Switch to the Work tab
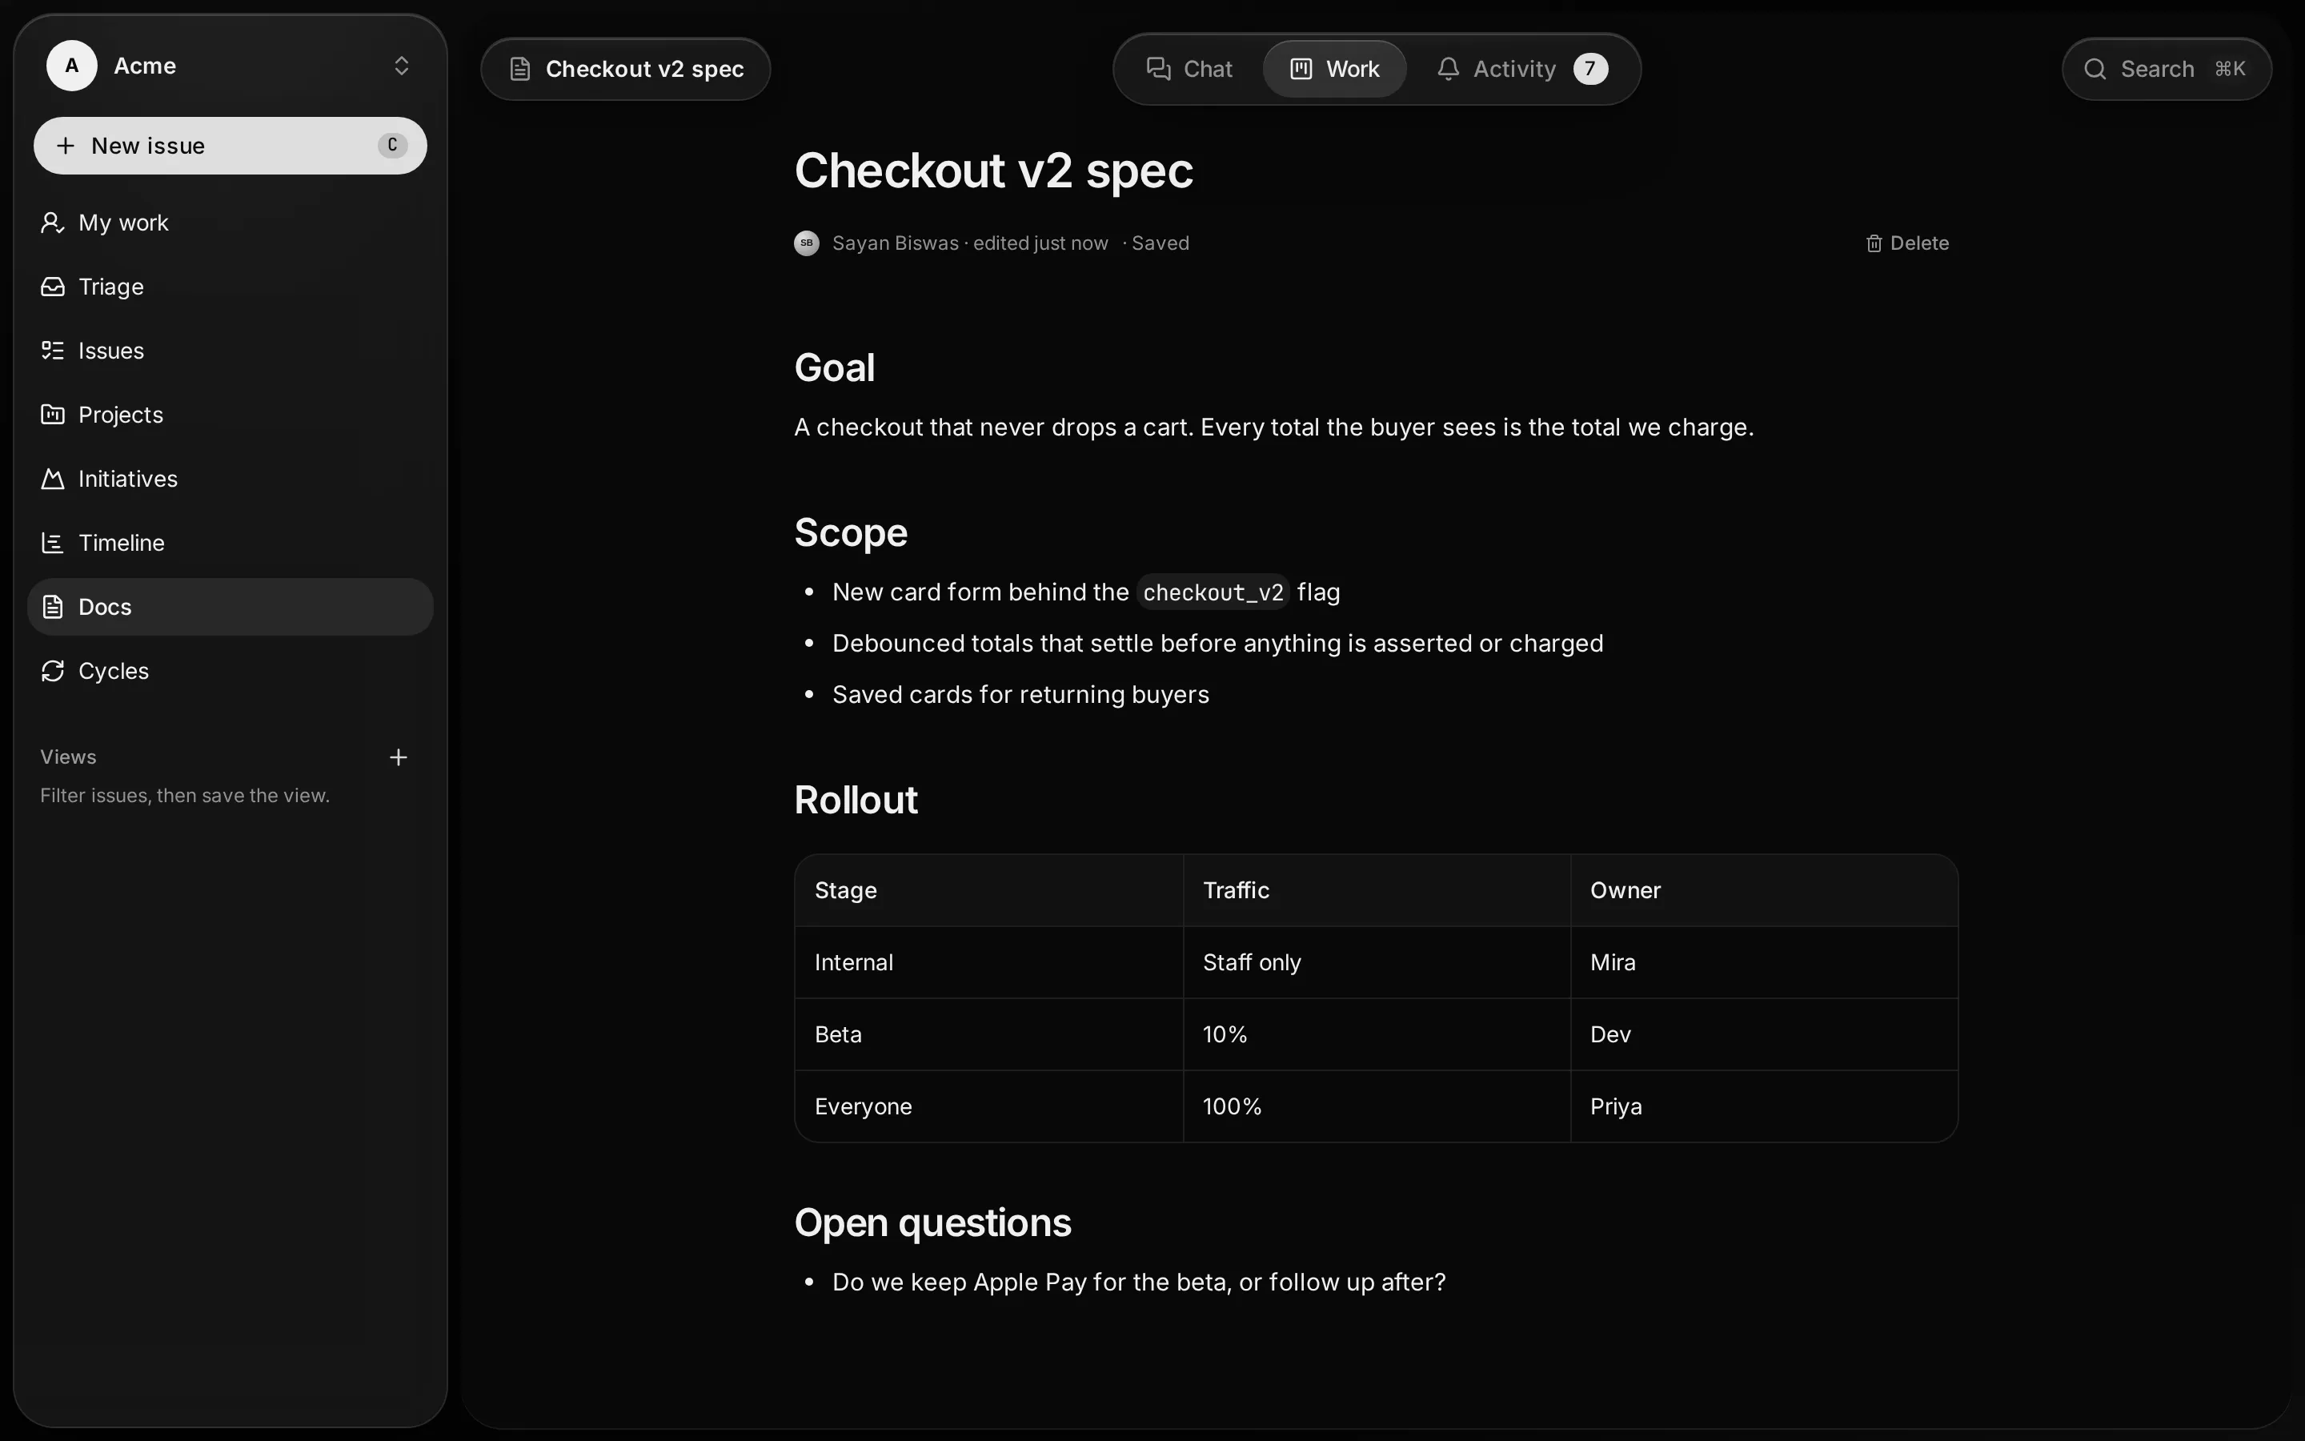This screenshot has width=2305, height=1441. coord(1334,69)
